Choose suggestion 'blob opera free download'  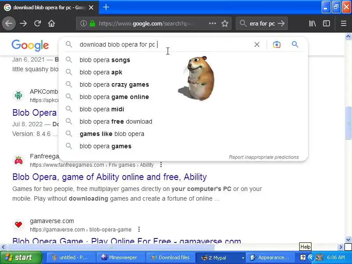tap(183, 122)
